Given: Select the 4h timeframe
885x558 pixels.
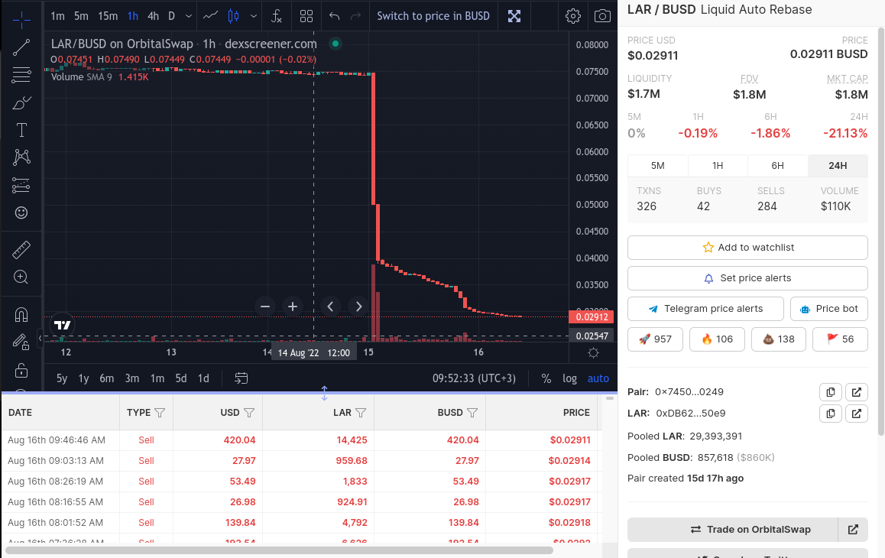Looking at the screenshot, I should tap(153, 16).
